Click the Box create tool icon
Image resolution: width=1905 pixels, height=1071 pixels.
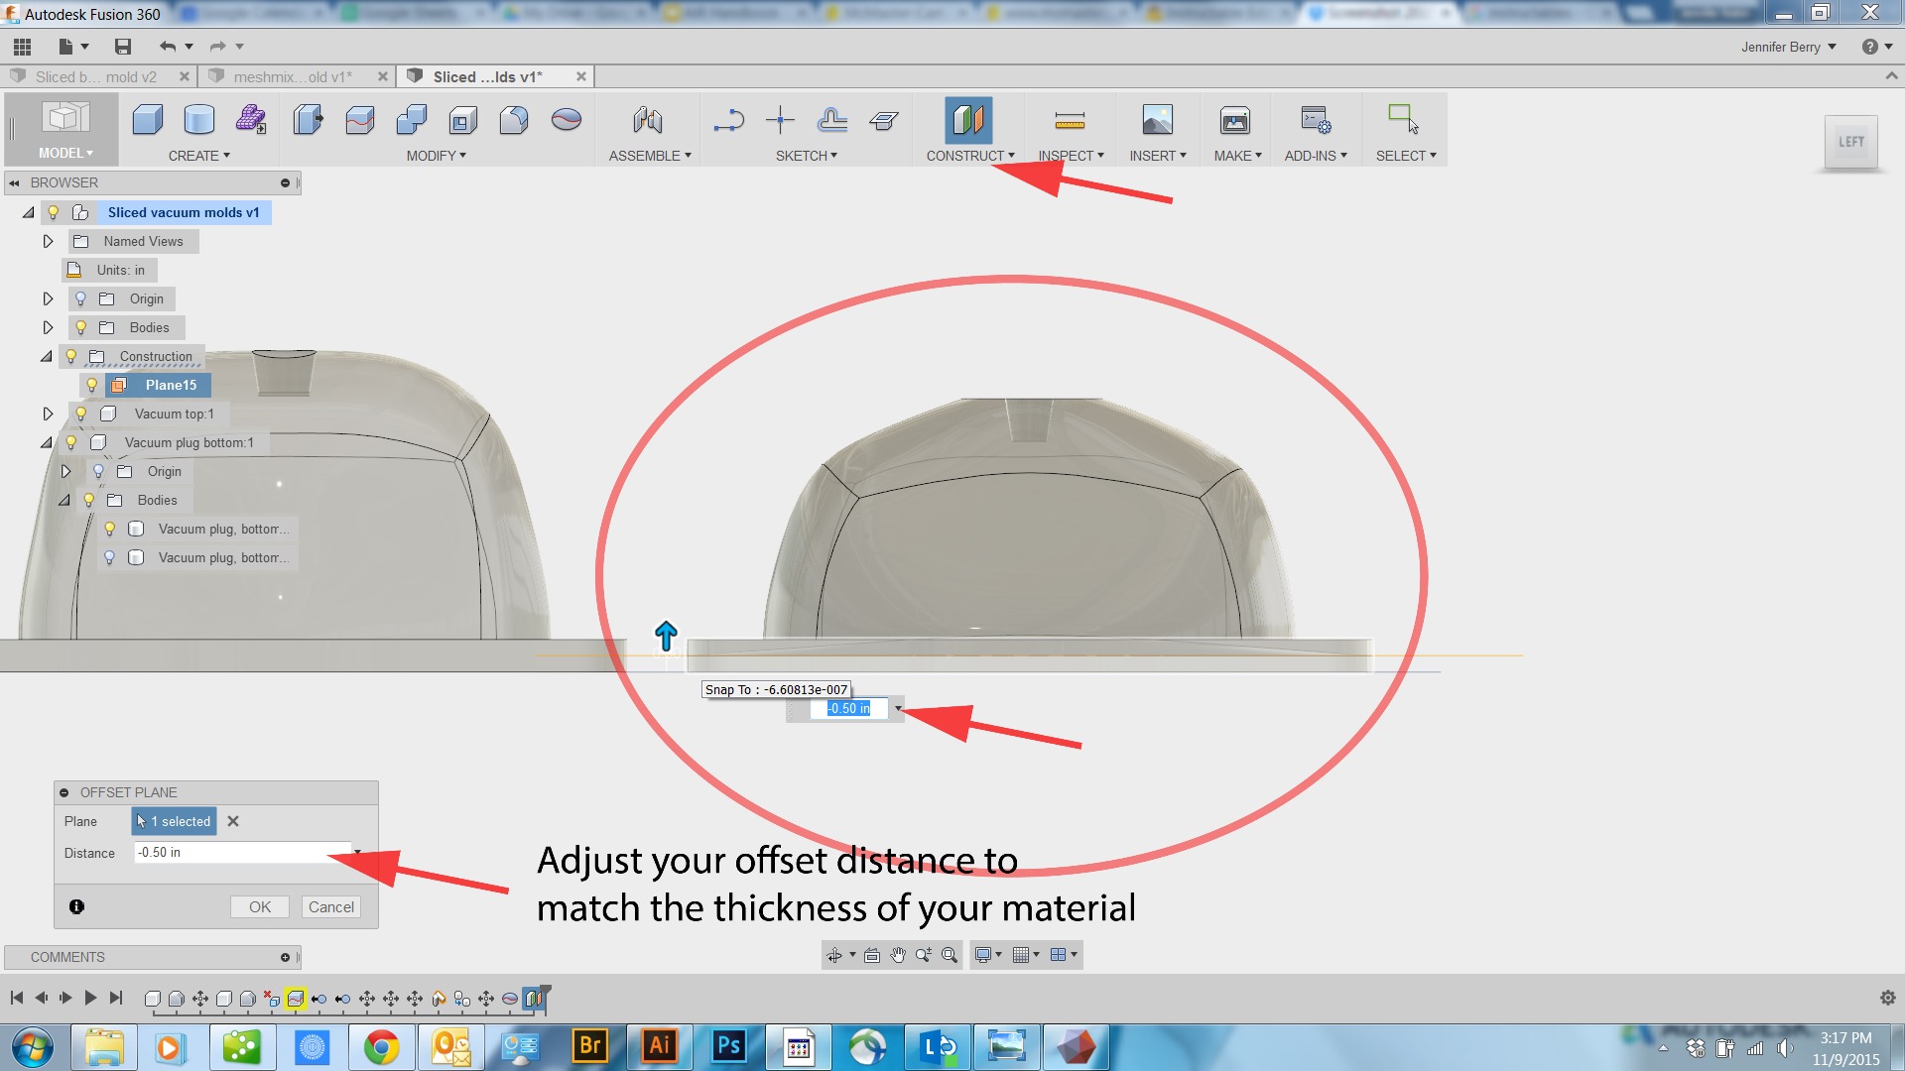coord(148,121)
